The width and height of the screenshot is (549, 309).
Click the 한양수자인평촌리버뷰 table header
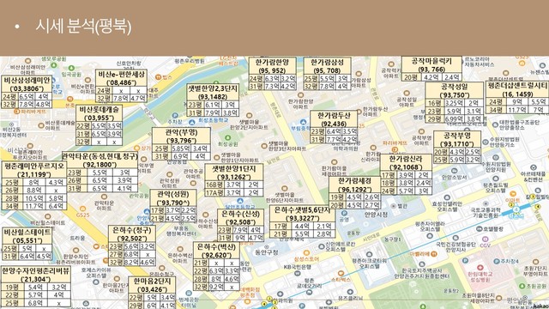35,275
